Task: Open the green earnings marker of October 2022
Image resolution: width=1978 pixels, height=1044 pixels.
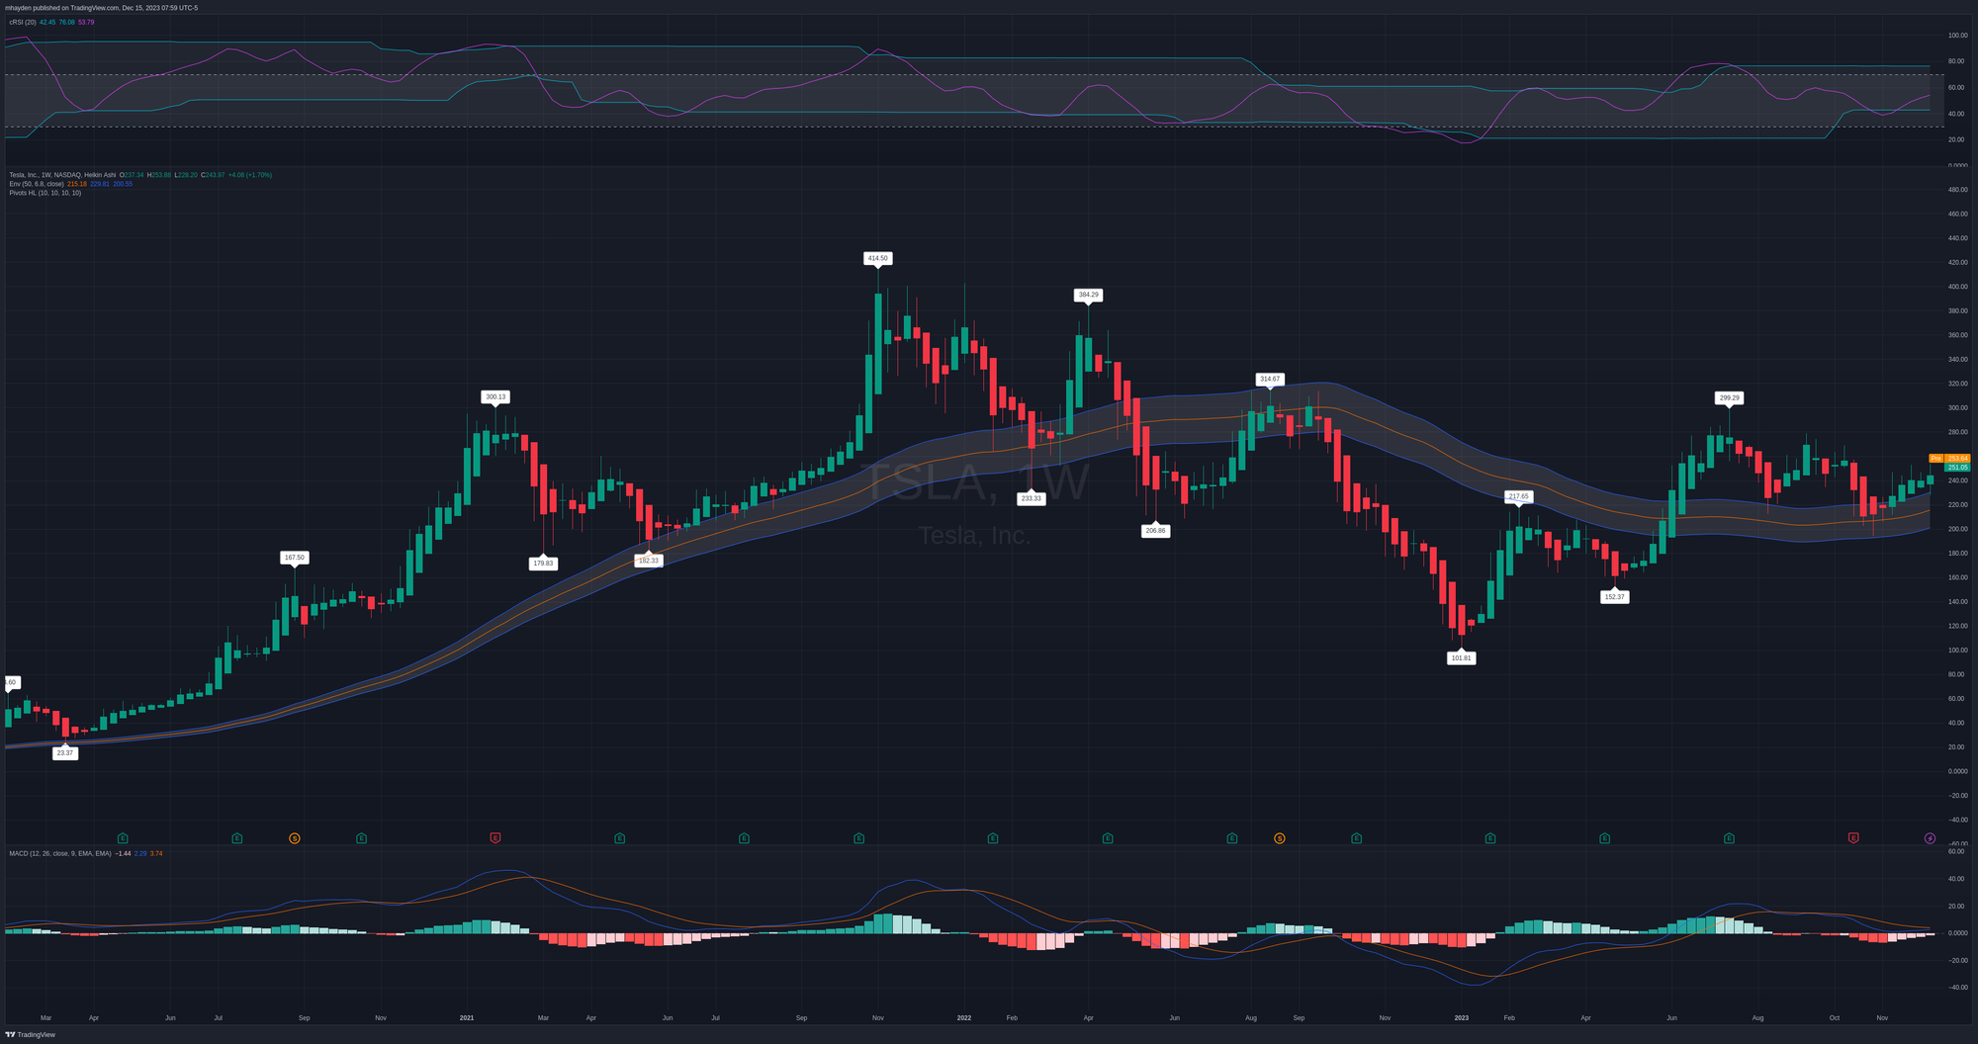Action: tap(1357, 838)
